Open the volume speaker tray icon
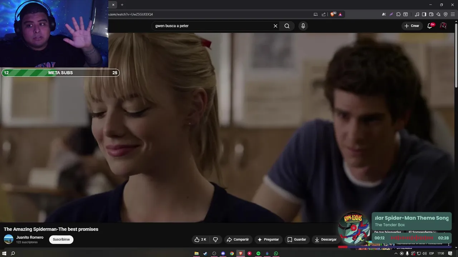Viewport: 458px width, 257px height. click(x=425, y=253)
